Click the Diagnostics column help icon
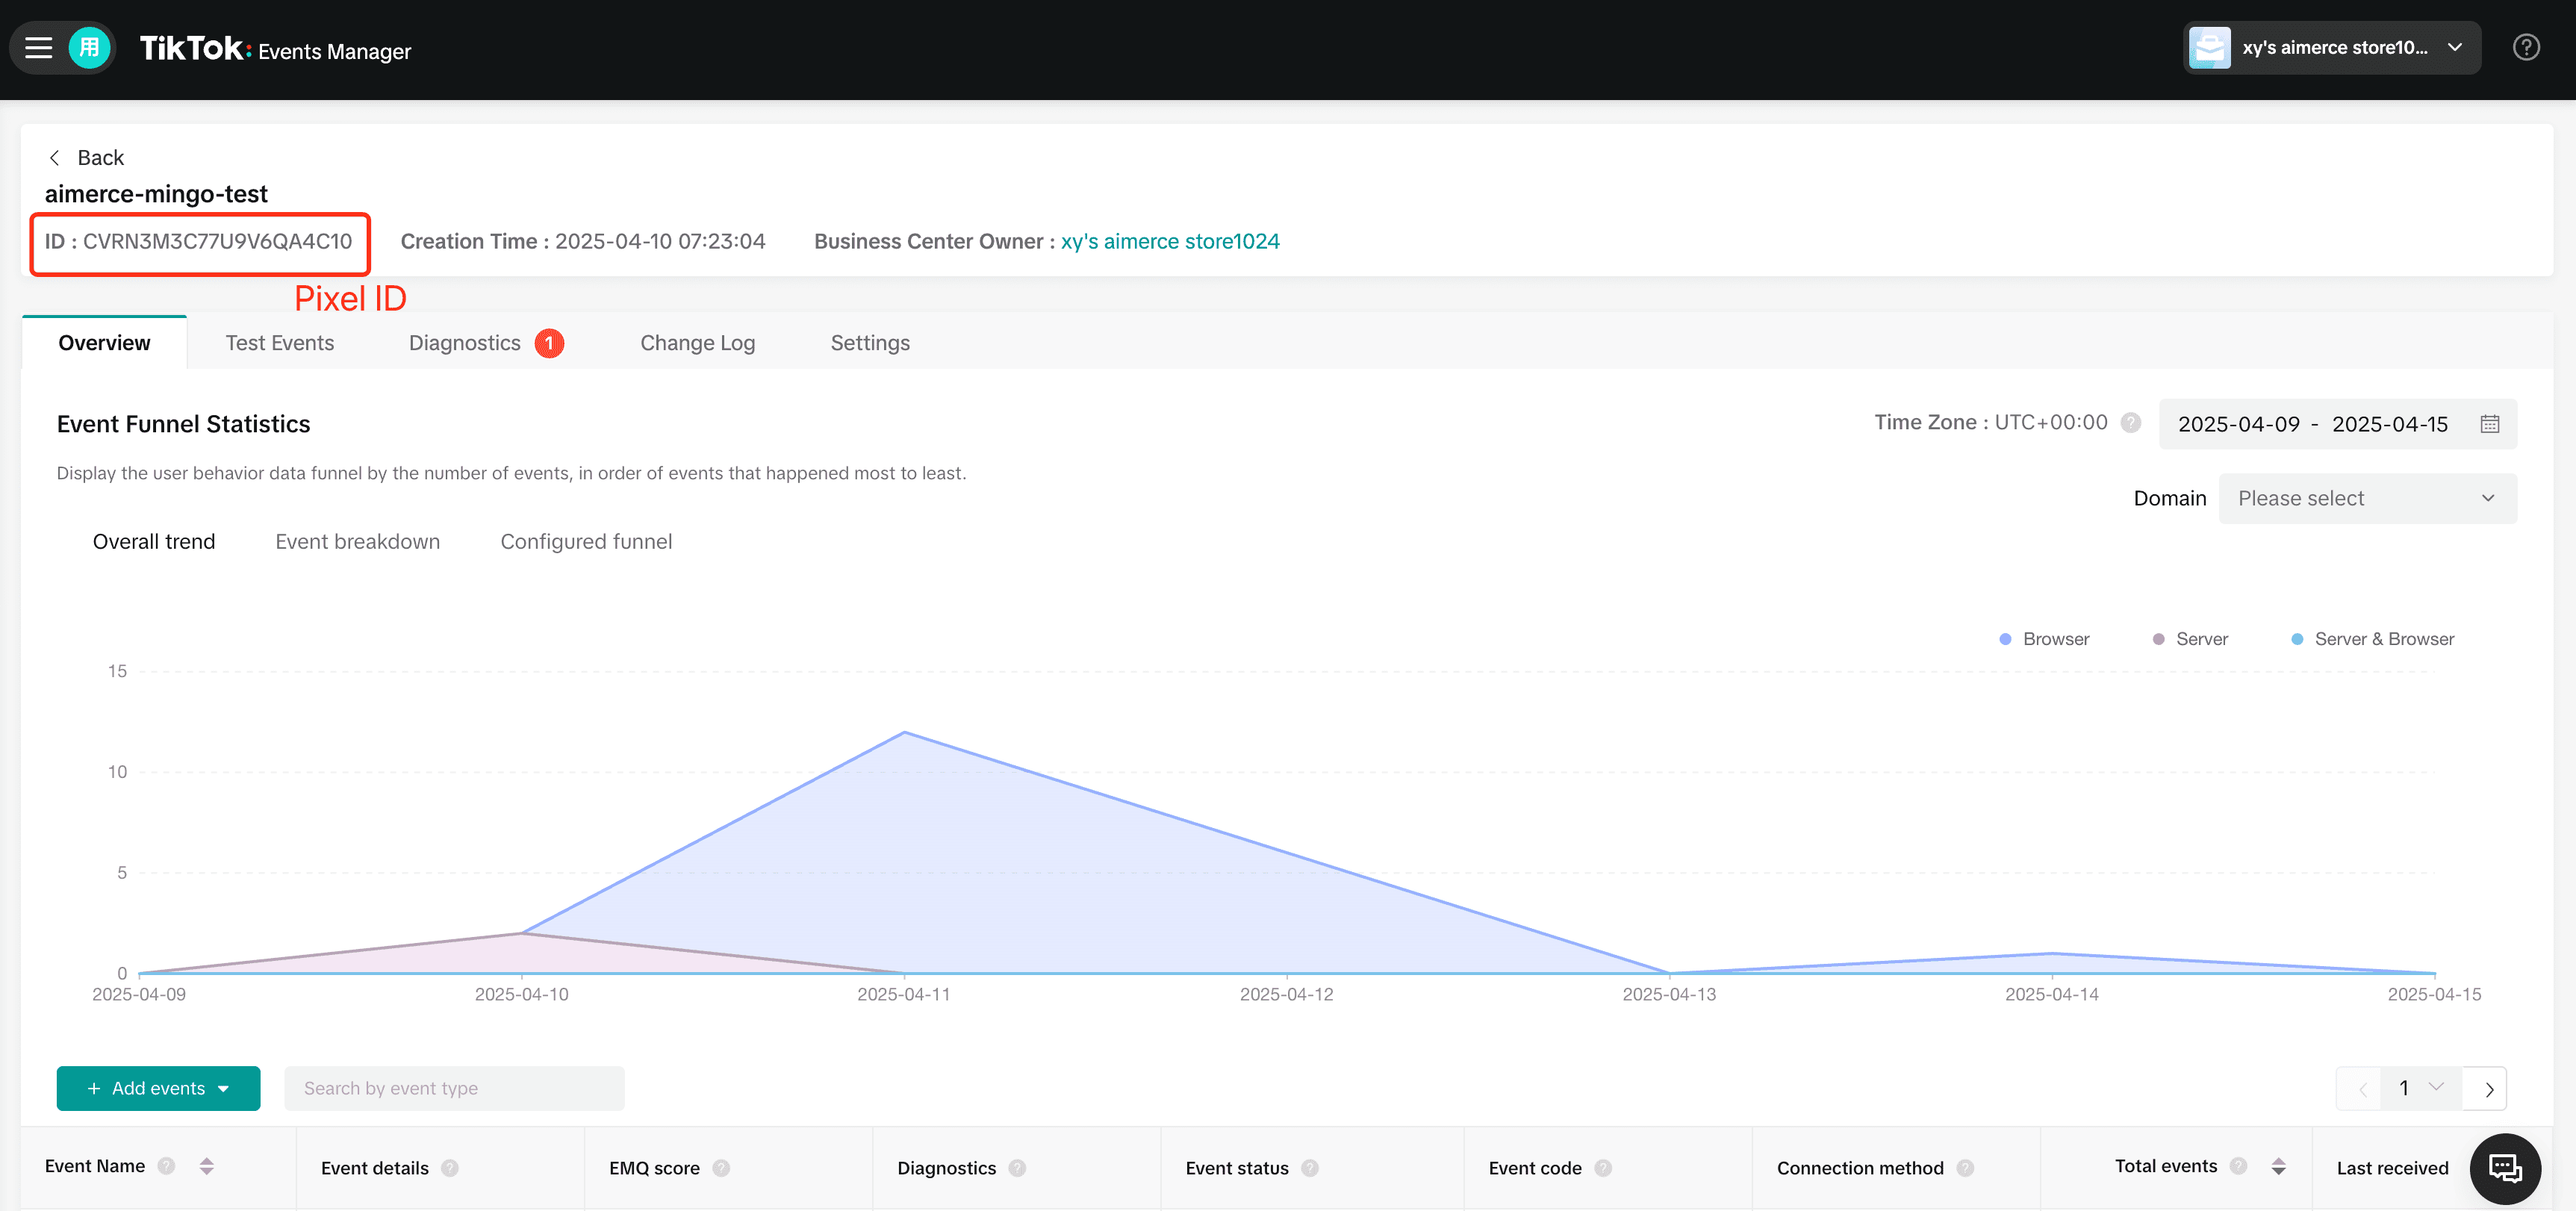 coord(1017,1168)
